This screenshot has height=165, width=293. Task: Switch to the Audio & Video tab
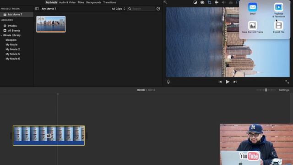click(67, 2)
